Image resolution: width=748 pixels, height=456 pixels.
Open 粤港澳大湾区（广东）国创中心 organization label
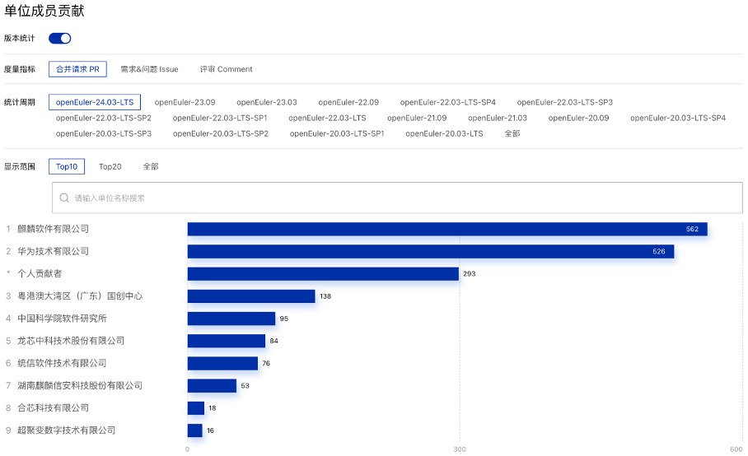point(80,295)
